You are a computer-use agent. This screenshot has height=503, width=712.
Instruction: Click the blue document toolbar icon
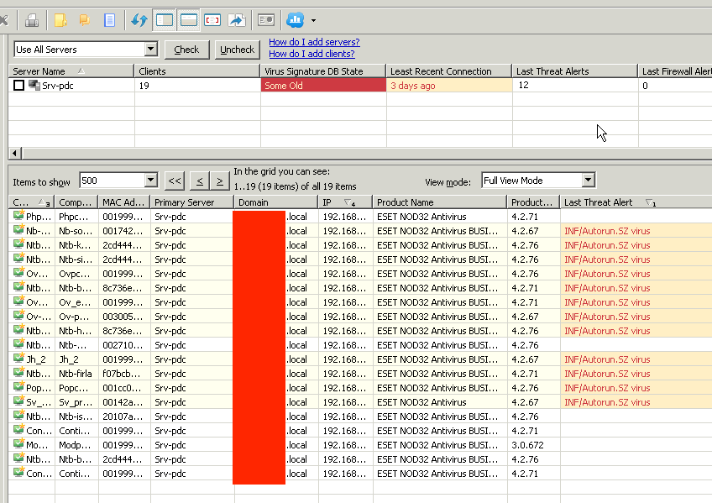click(x=109, y=20)
